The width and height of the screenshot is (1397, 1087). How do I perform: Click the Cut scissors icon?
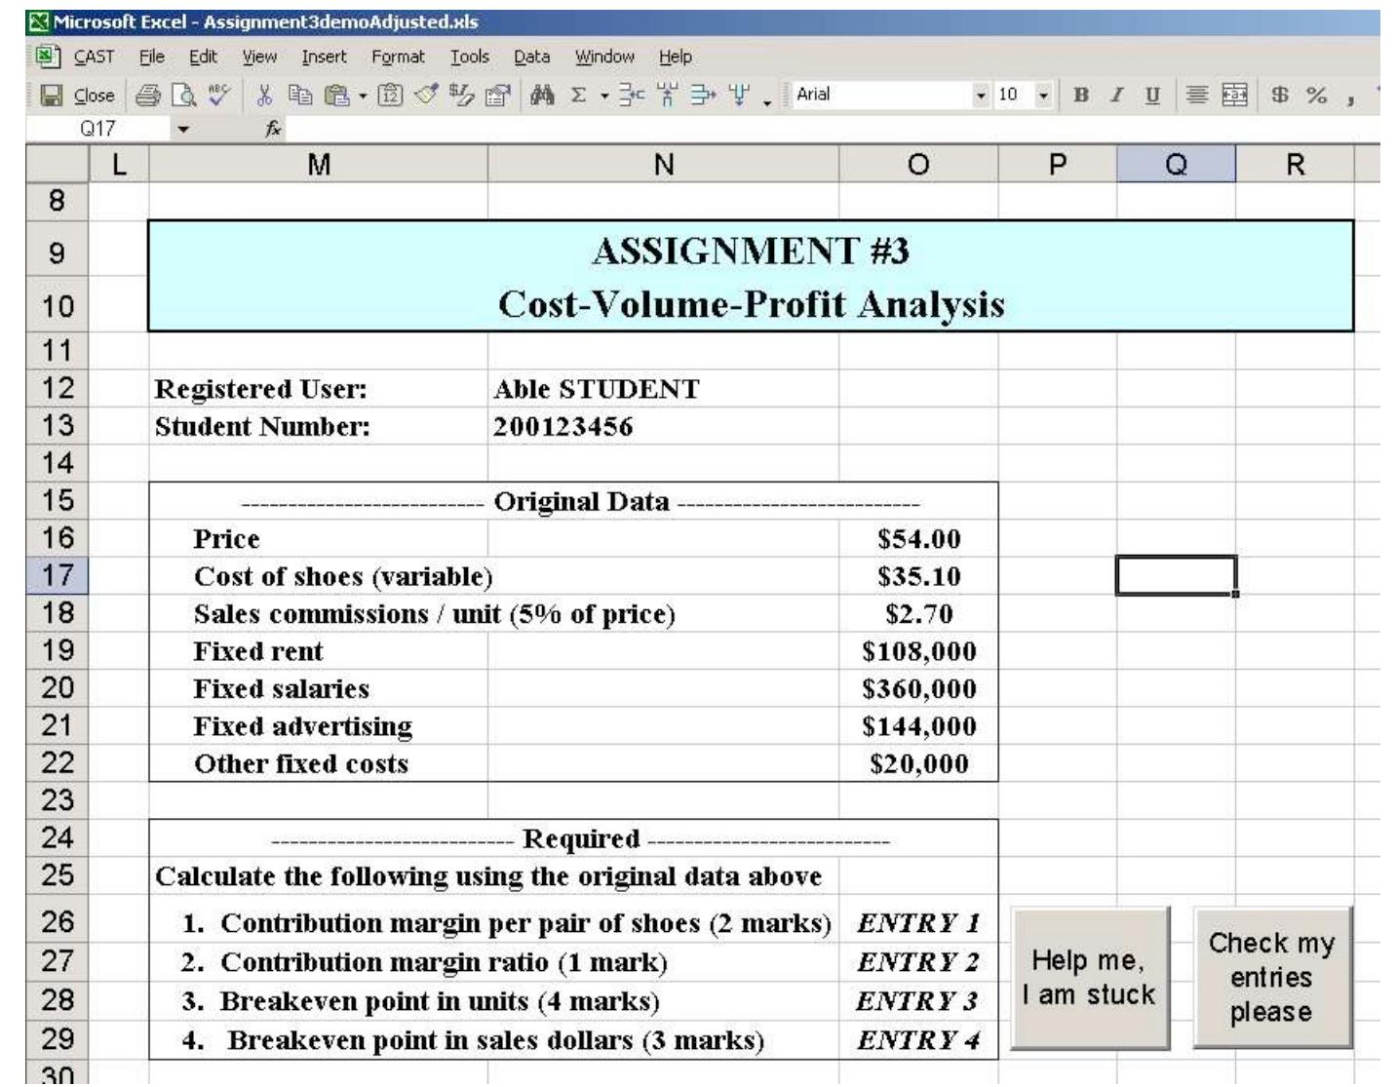[x=263, y=96]
